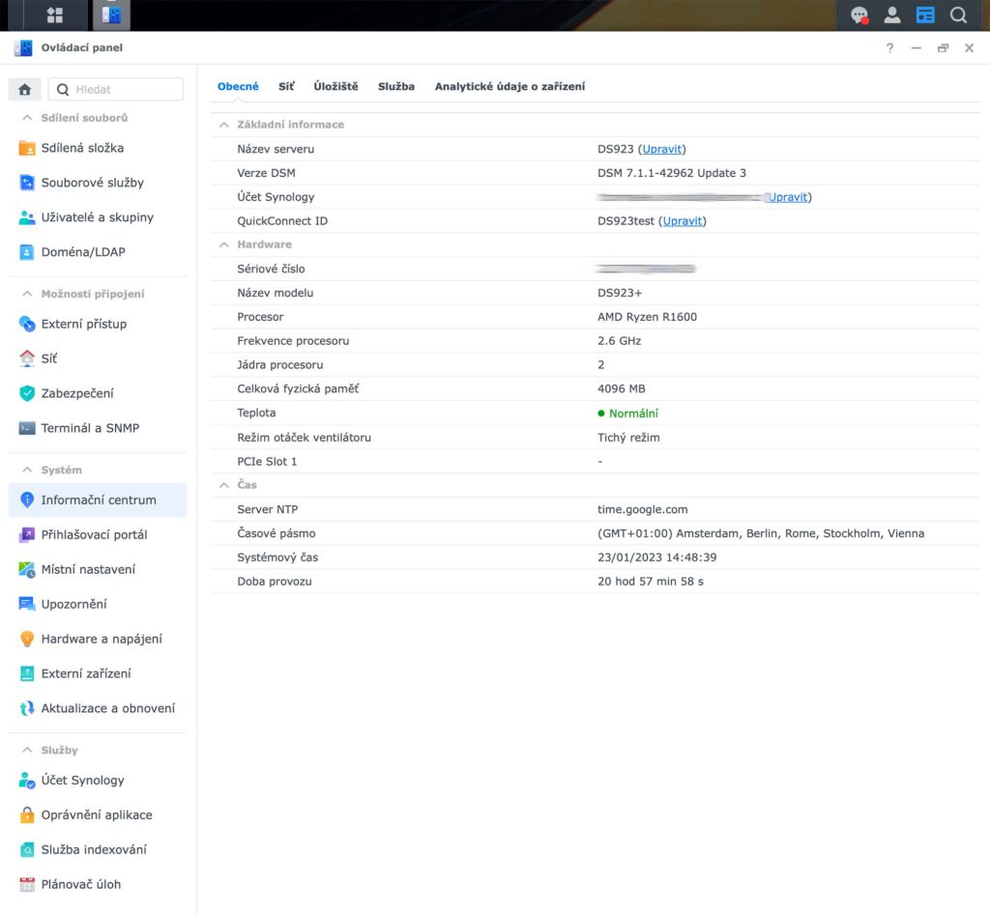Click the Hledat search field
Image resolution: width=990 pixels, height=915 pixels.
[x=116, y=90]
